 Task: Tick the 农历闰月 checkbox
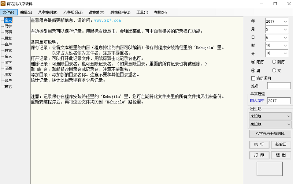(x=253, y=78)
